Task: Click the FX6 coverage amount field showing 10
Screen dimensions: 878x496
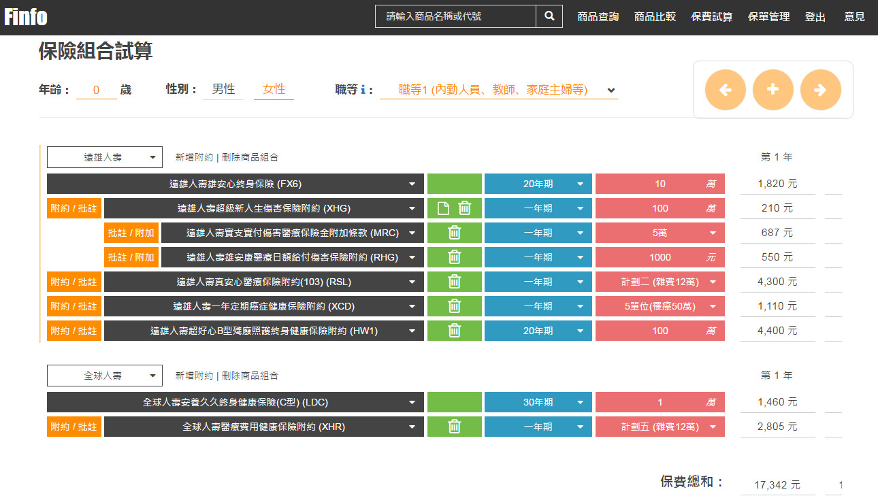Action: [660, 184]
